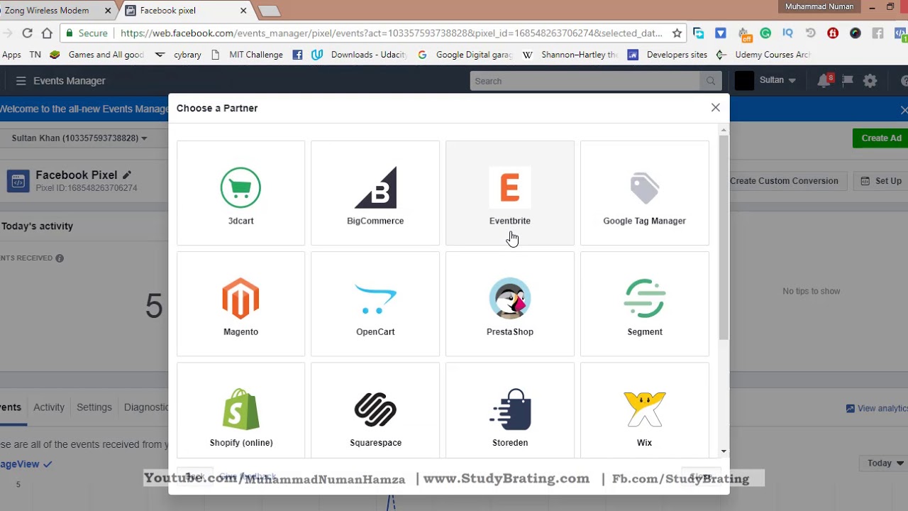Click the Chrome address bar URL
Screen dimensions: 908x511
[x=392, y=33]
